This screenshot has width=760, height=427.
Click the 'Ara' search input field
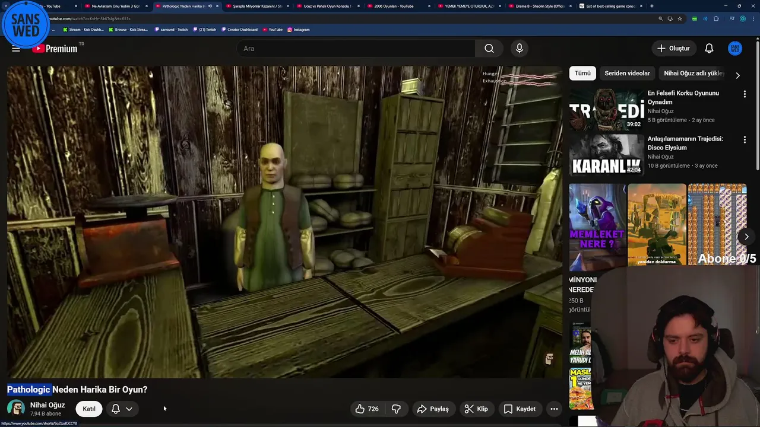click(356, 49)
